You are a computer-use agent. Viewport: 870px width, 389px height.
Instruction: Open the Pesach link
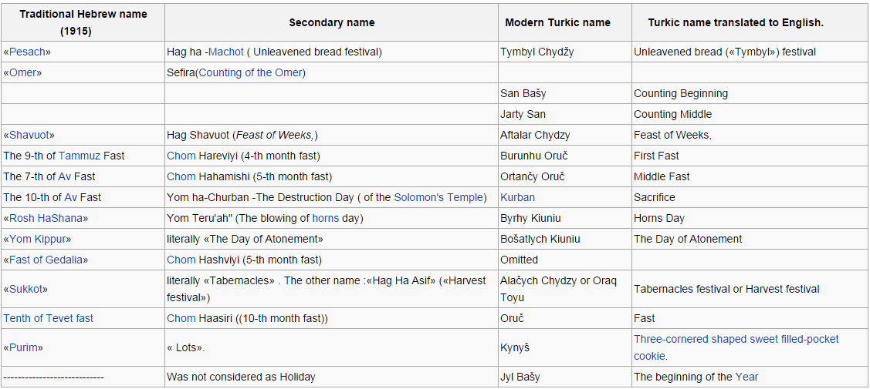(x=29, y=52)
